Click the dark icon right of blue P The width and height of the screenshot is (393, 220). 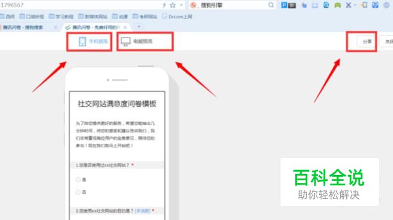pyautogui.click(x=292, y=5)
